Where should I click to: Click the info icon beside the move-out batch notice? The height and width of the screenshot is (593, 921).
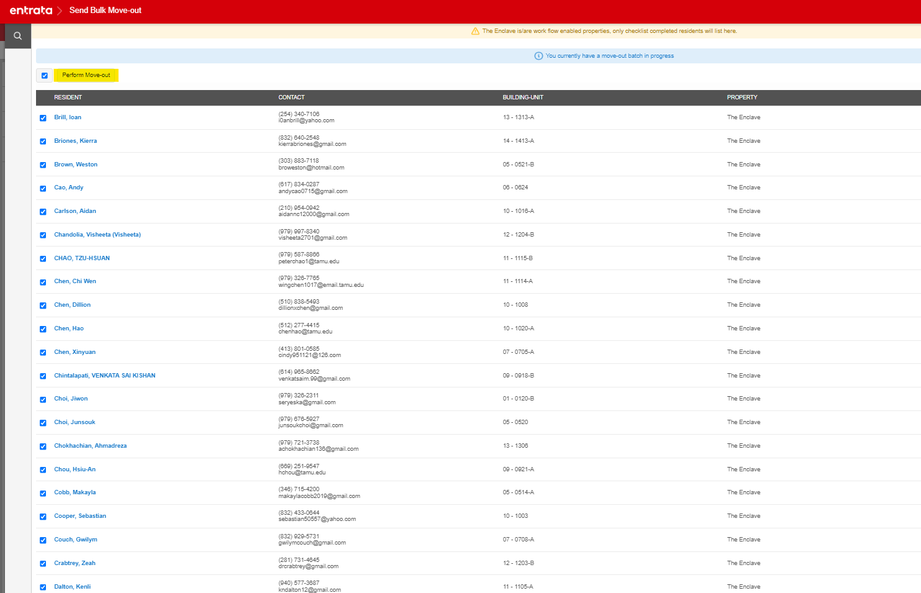point(538,56)
